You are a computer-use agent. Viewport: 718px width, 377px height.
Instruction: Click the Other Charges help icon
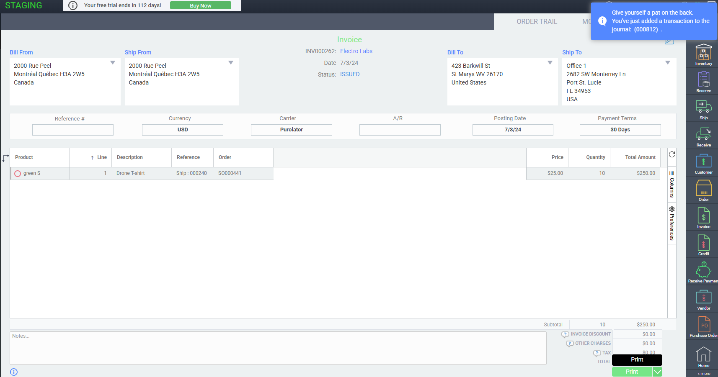coord(570,344)
